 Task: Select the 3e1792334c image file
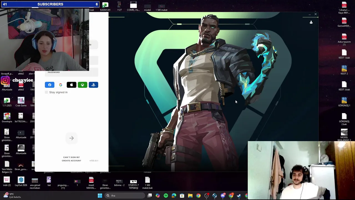coord(21,118)
